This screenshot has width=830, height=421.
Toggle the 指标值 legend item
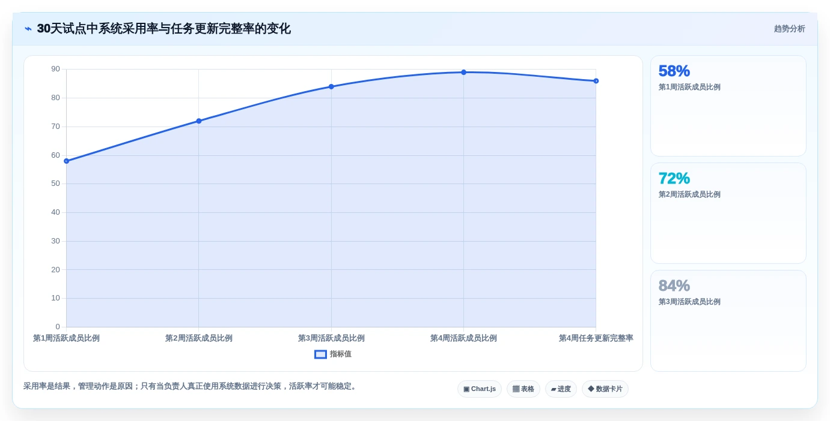click(x=333, y=354)
